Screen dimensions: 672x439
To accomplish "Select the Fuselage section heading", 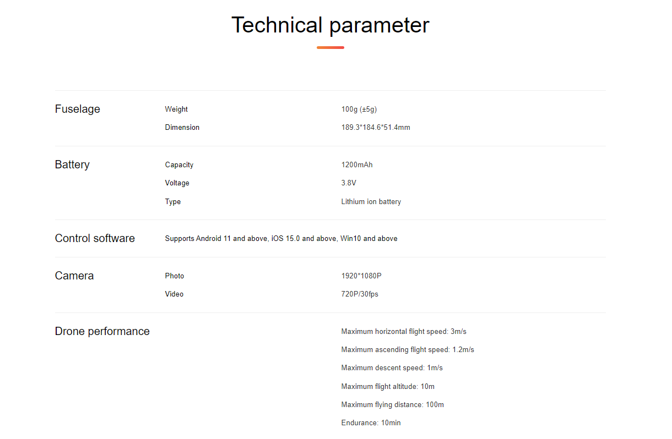I will 78,109.
